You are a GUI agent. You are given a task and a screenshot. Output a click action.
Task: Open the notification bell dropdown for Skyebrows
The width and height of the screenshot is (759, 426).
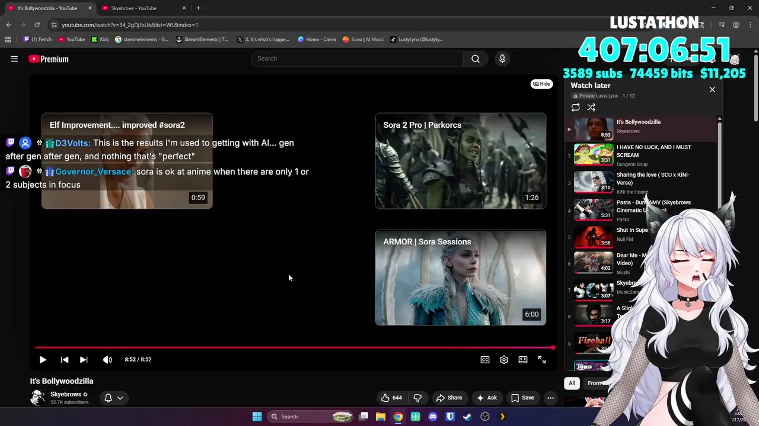(x=113, y=398)
